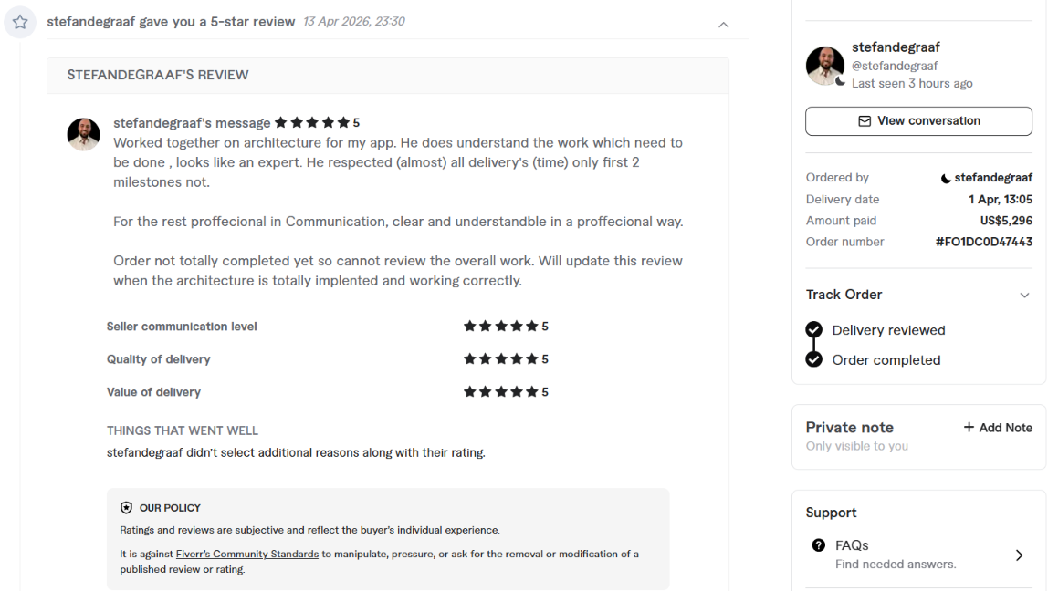Viewport: 1048px width, 591px height.
Task: Click the star icon beside review notification
Action: (20, 22)
